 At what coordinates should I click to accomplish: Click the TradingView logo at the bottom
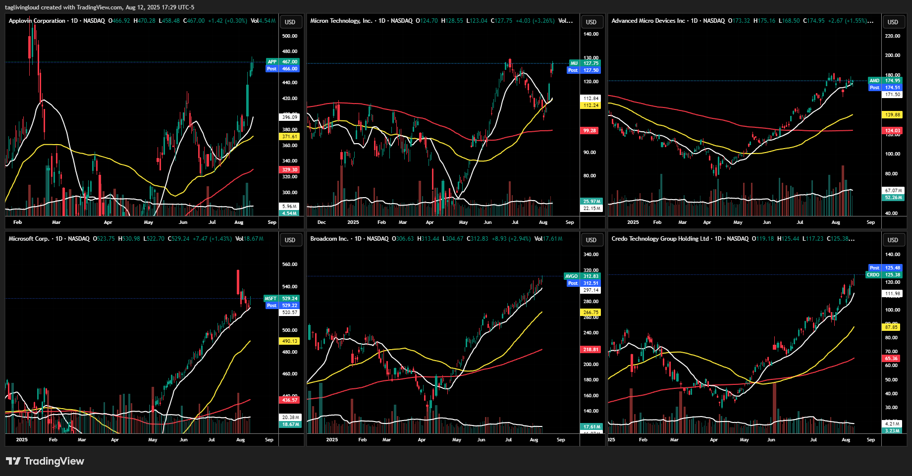(45, 461)
